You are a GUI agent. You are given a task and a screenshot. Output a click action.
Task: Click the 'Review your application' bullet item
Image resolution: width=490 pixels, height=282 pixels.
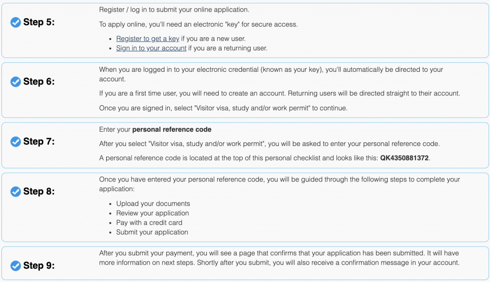[x=153, y=213]
